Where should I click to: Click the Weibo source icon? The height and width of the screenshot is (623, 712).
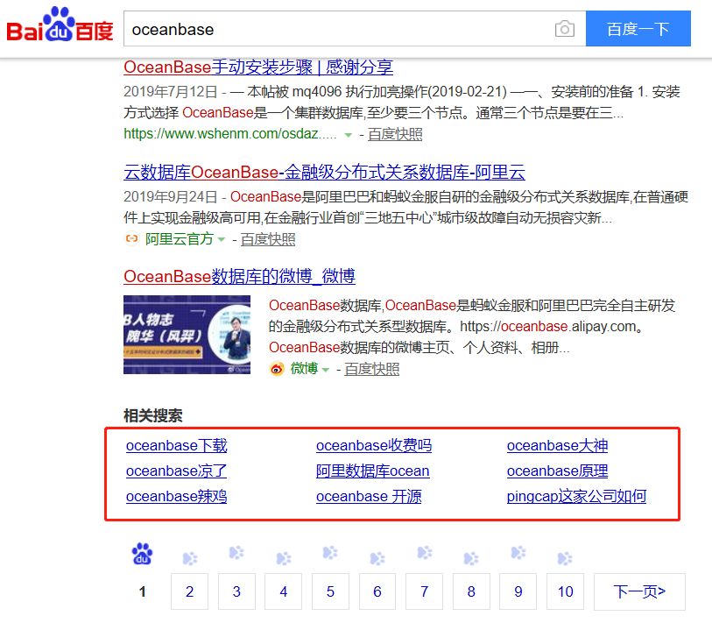277,369
